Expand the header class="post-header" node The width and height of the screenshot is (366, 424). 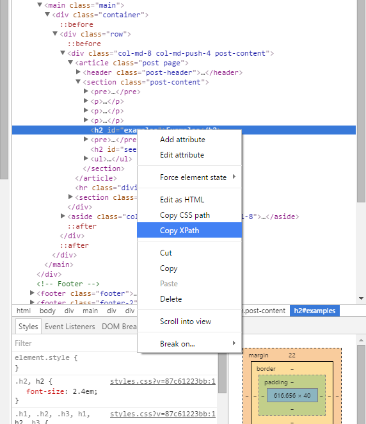tap(78, 72)
